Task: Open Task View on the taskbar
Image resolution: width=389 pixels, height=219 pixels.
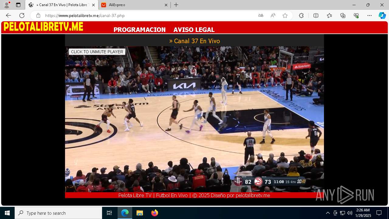Action: pyautogui.click(x=109, y=213)
